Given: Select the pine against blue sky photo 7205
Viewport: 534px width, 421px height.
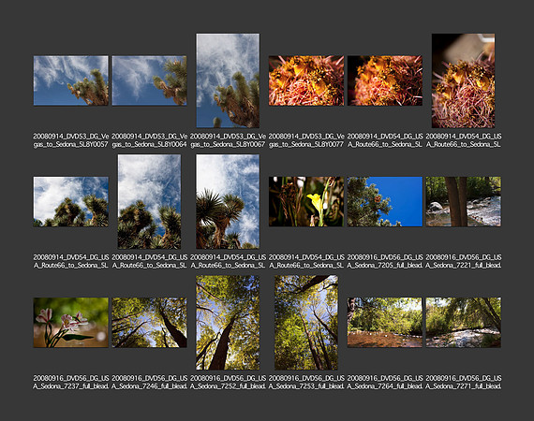Looking at the screenshot, I should (385, 202).
